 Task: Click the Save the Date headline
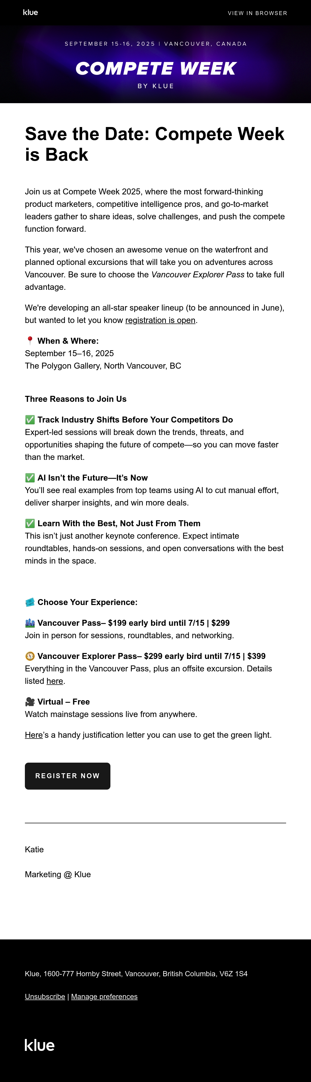(x=155, y=144)
